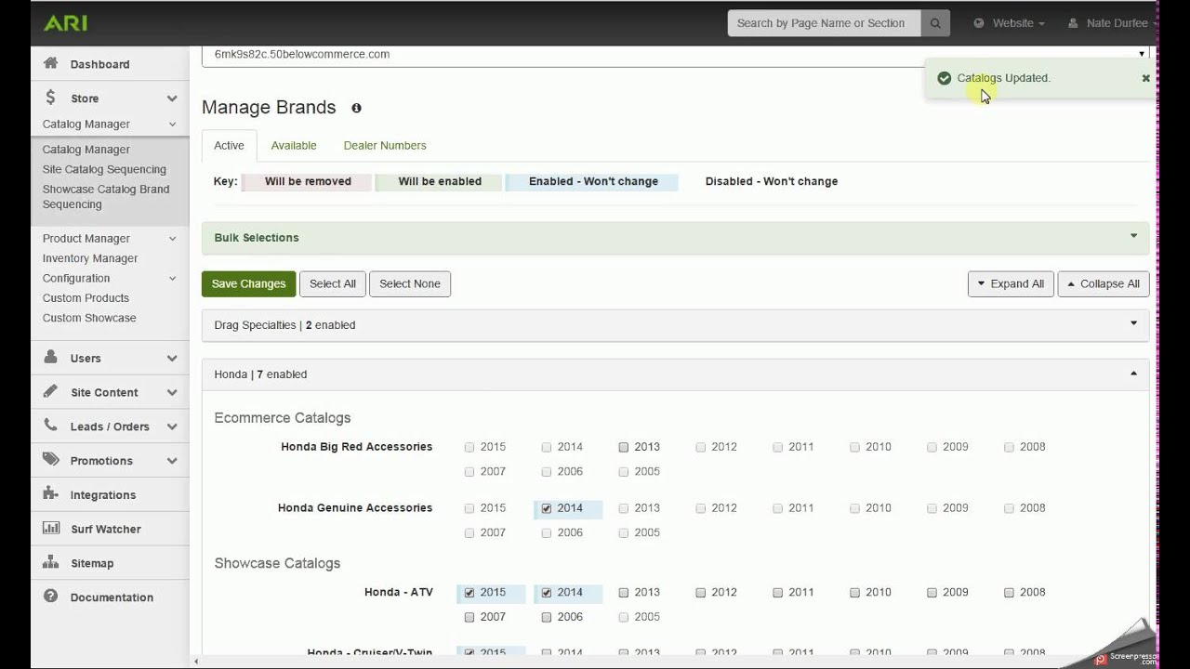The width and height of the screenshot is (1190, 669).
Task: Switch to the Dealer Numbers tab
Action: click(385, 145)
